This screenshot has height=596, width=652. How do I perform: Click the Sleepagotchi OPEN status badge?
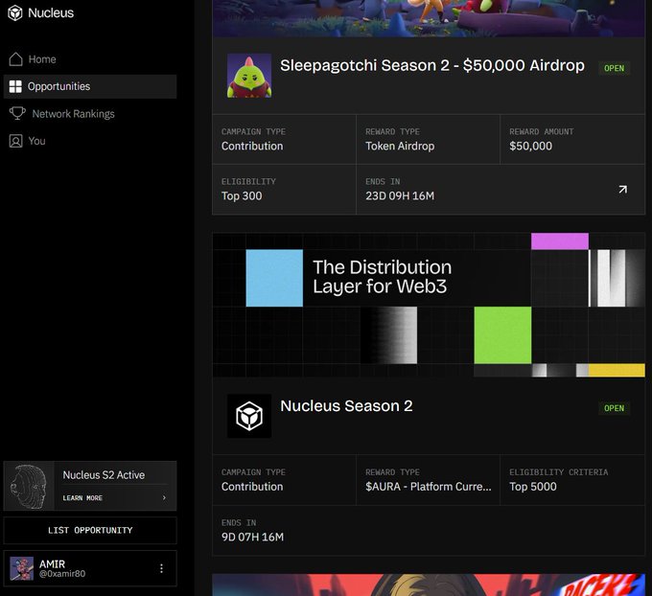coord(615,68)
